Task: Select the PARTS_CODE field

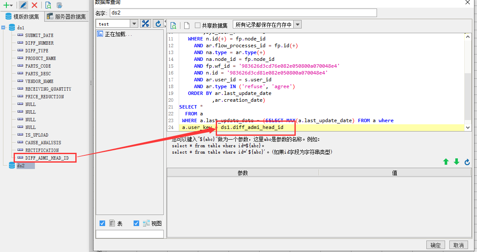Action: (38, 66)
